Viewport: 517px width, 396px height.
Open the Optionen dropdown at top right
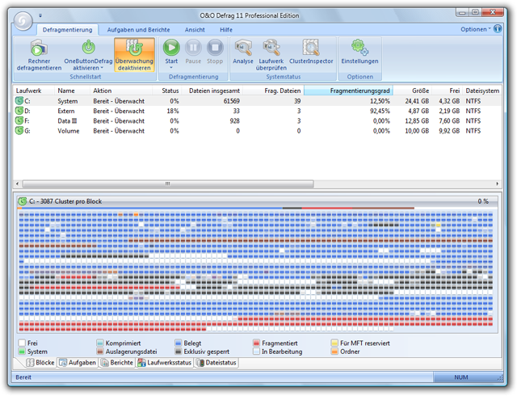[475, 28]
